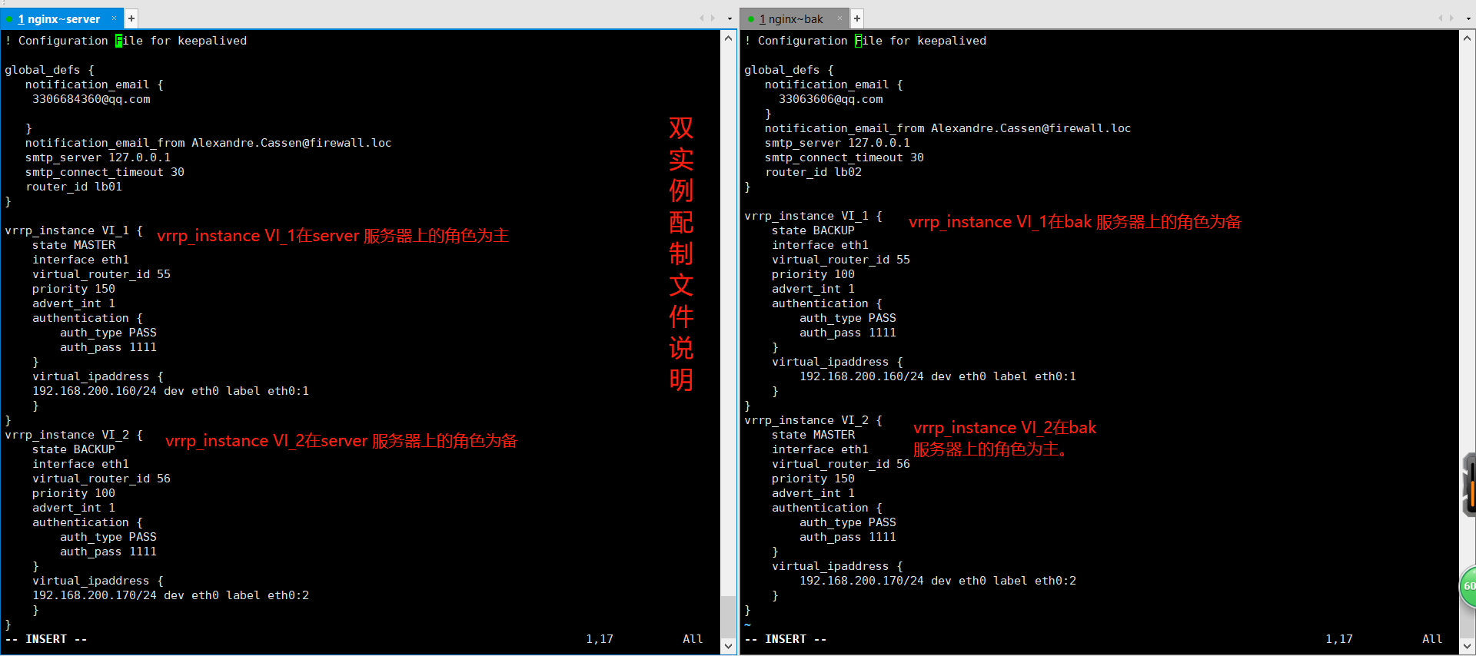Click 'smtp_server 127.0.0.1' in the server pane
The width and height of the screenshot is (1476, 656).
pyautogui.click(x=98, y=157)
